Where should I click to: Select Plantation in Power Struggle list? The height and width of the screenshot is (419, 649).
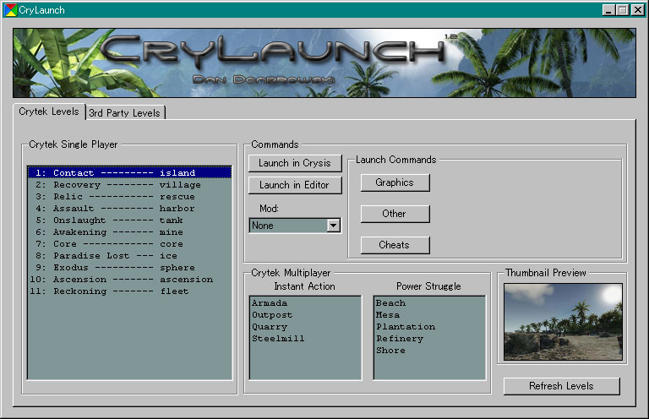click(x=429, y=326)
